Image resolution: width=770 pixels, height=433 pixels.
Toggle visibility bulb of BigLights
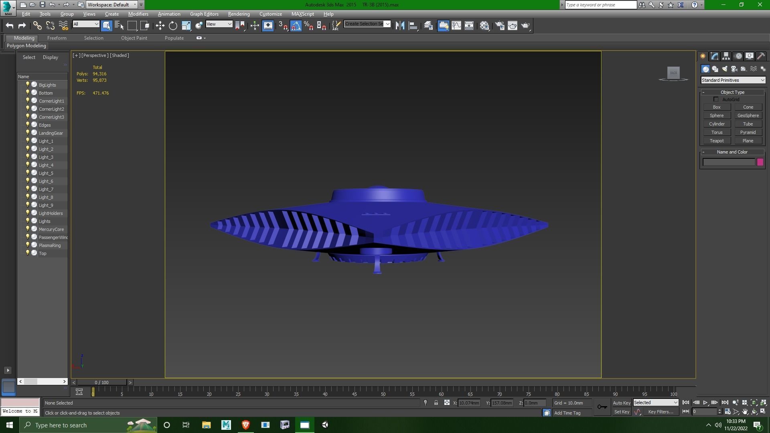28,85
